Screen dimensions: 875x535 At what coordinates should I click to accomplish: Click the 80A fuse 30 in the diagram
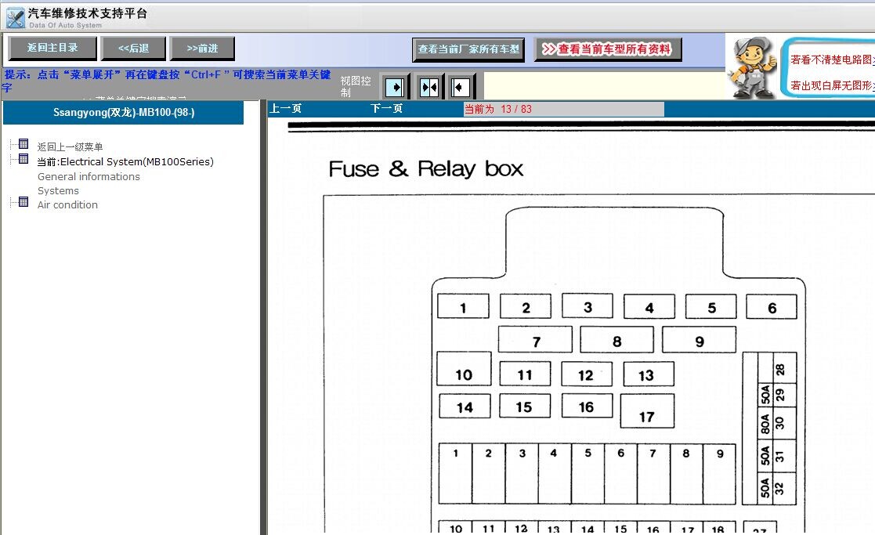click(x=777, y=424)
